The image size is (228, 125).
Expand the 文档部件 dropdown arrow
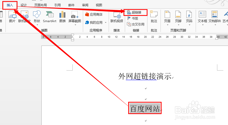coord(215,25)
